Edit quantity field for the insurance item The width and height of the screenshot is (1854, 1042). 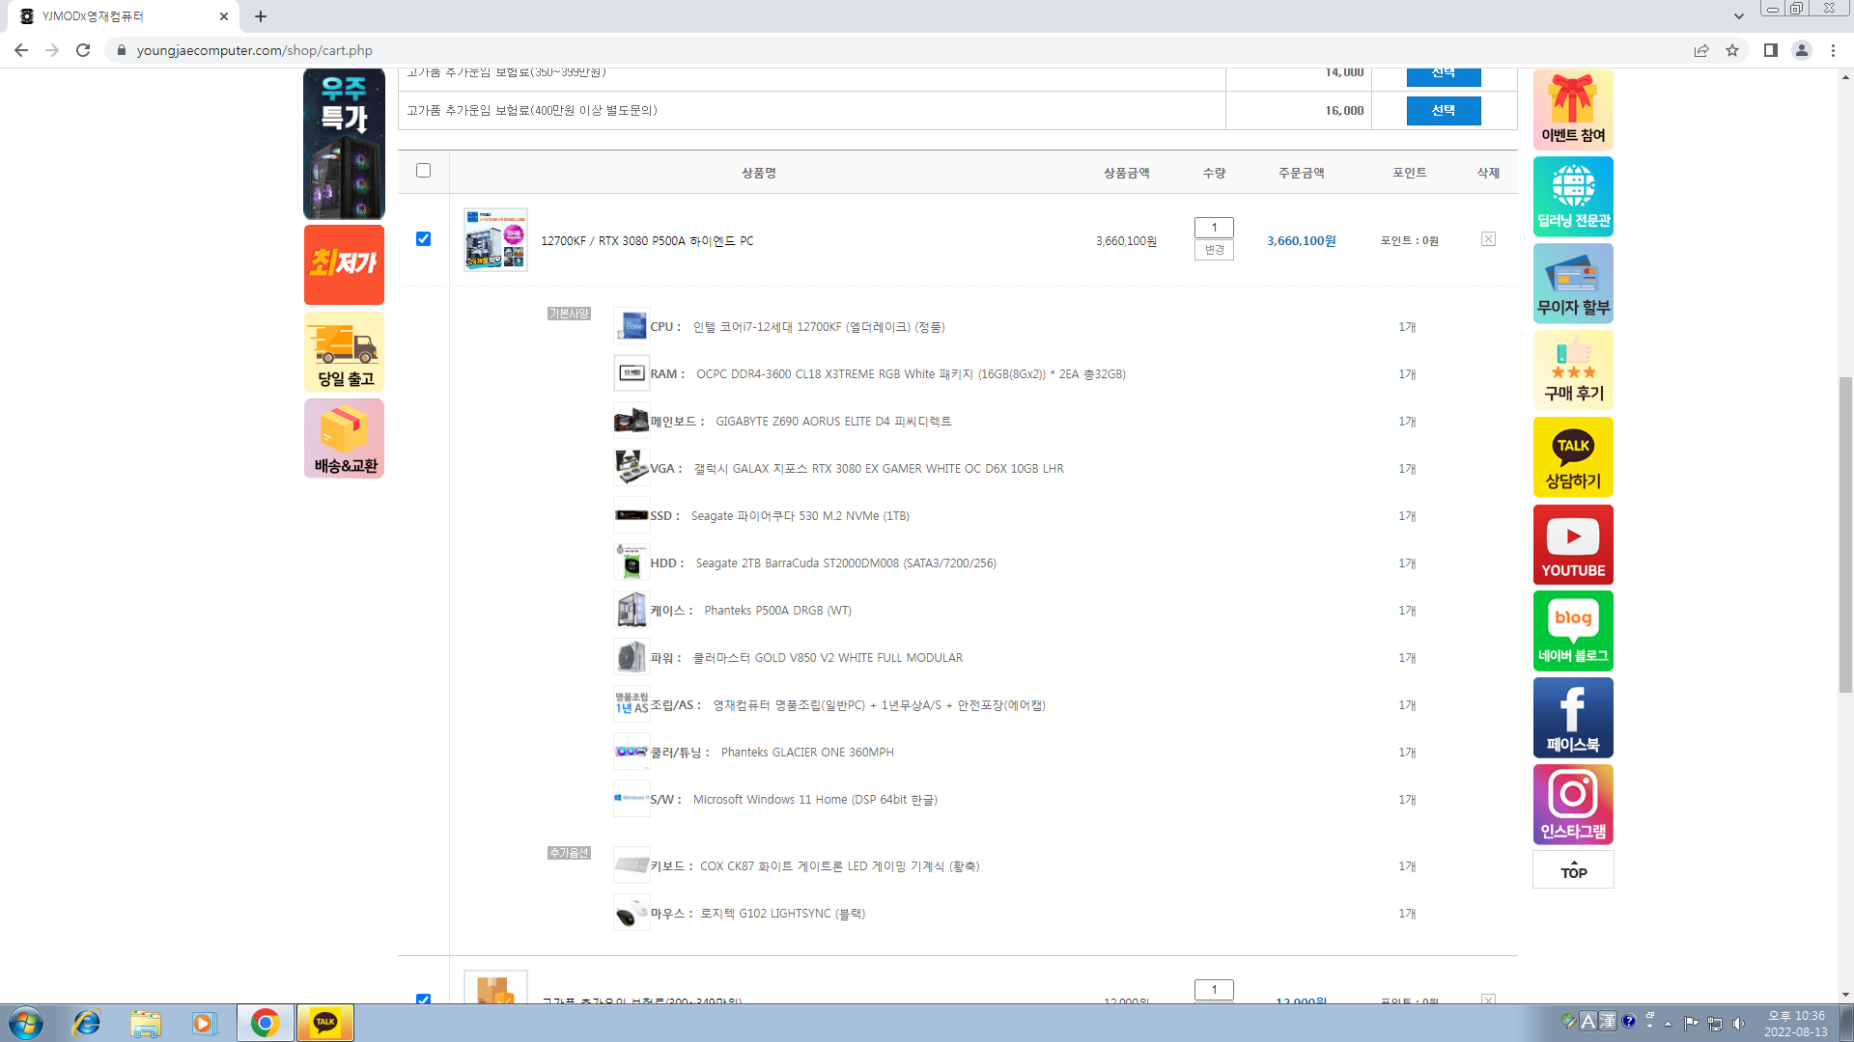click(1214, 990)
